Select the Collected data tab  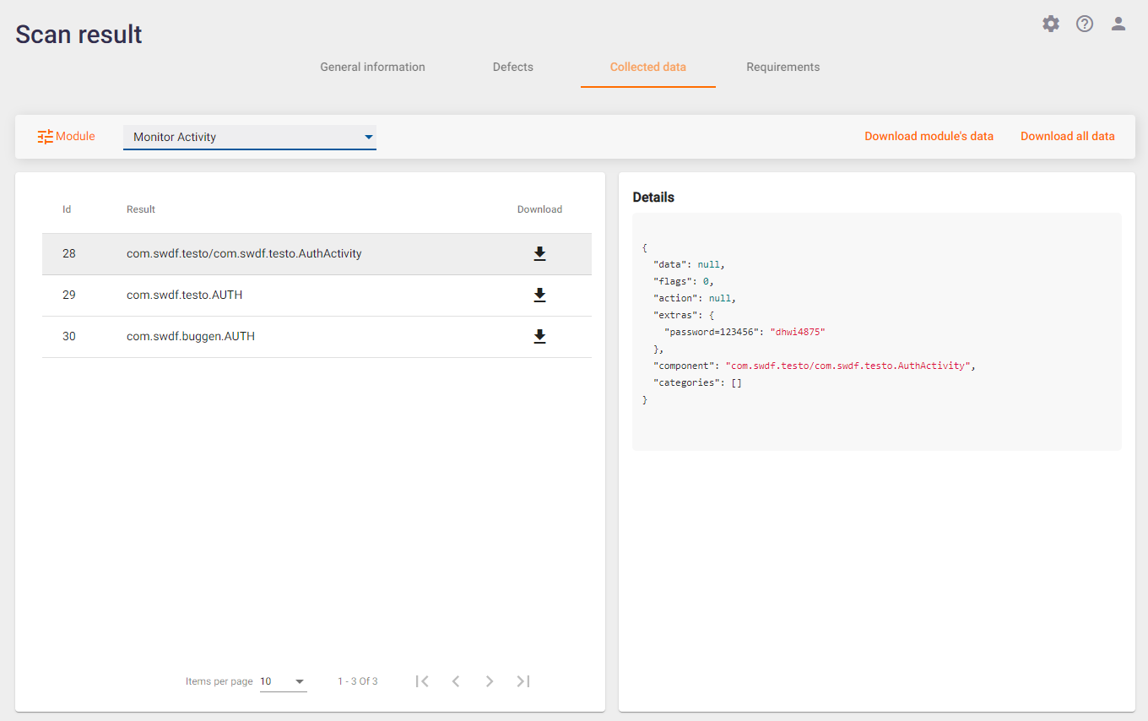[648, 67]
